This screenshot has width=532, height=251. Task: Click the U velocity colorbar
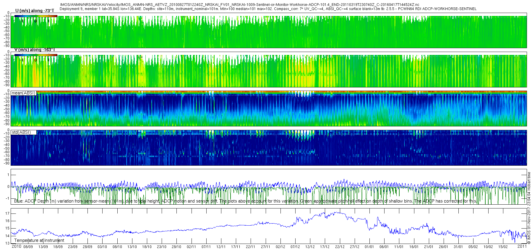tap(35, 16)
